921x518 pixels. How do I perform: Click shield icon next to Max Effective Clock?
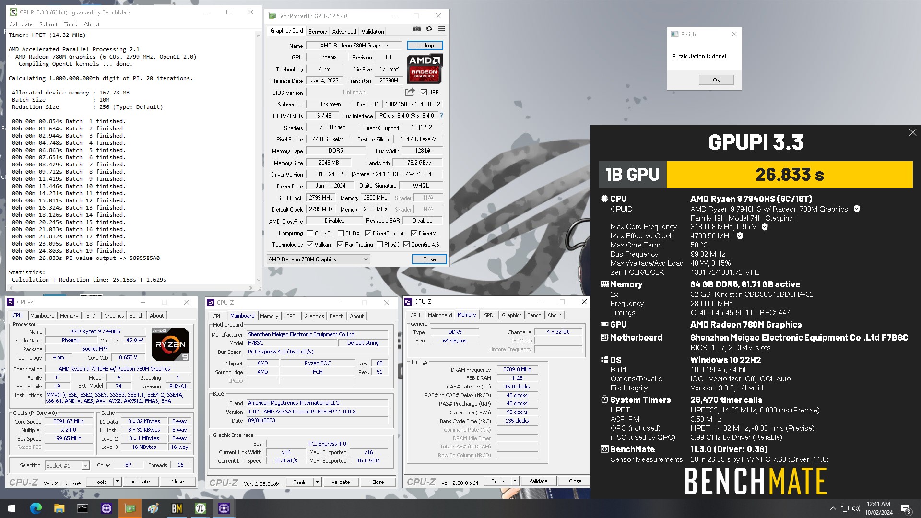coord(740,236)
